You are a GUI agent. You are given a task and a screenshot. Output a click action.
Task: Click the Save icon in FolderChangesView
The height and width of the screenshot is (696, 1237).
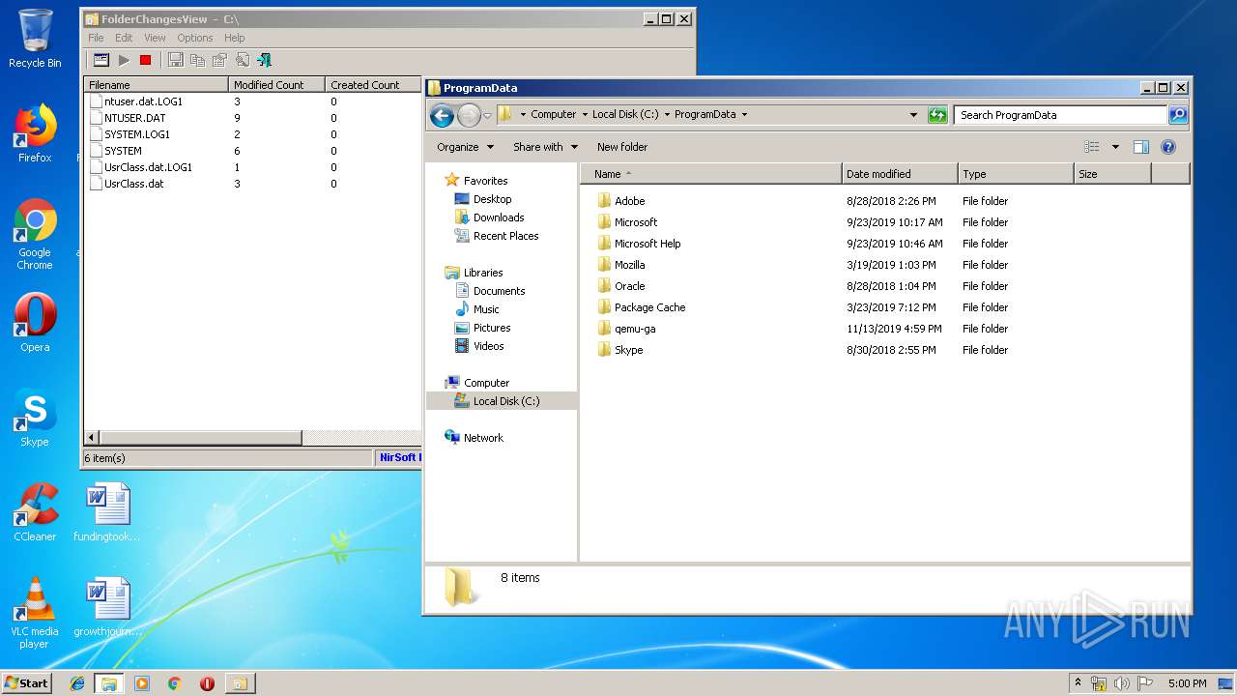175,60
